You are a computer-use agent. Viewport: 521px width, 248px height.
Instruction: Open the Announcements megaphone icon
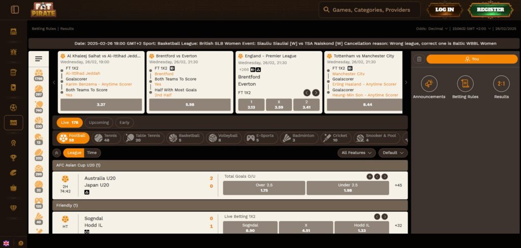pos(429,84)
